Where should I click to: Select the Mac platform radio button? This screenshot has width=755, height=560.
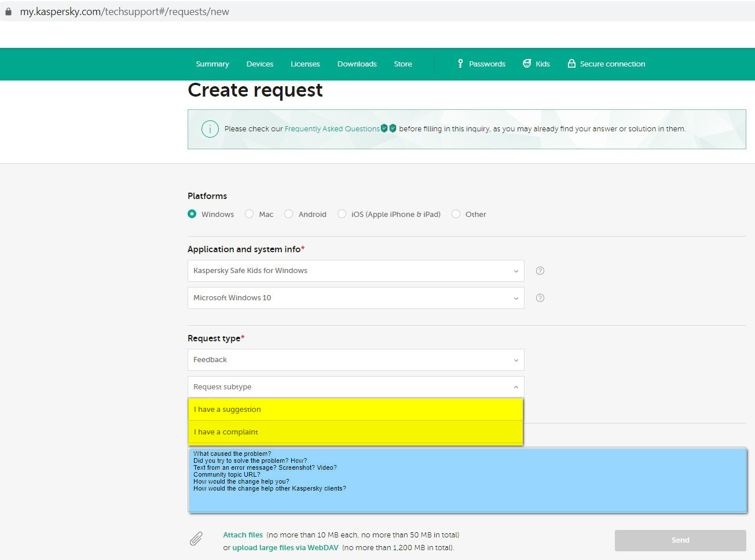[x=250, y=214]
